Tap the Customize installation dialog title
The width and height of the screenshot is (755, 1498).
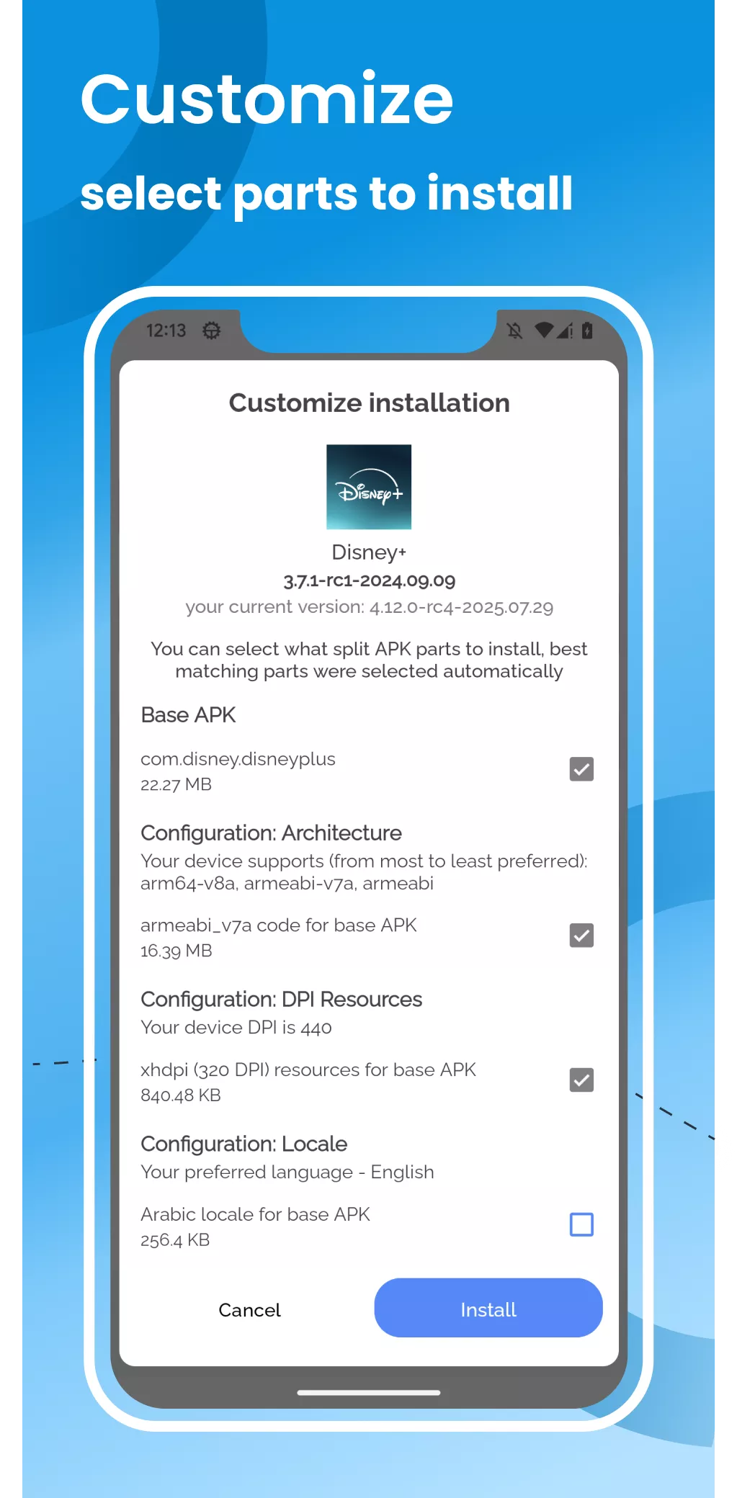(369, 403)
